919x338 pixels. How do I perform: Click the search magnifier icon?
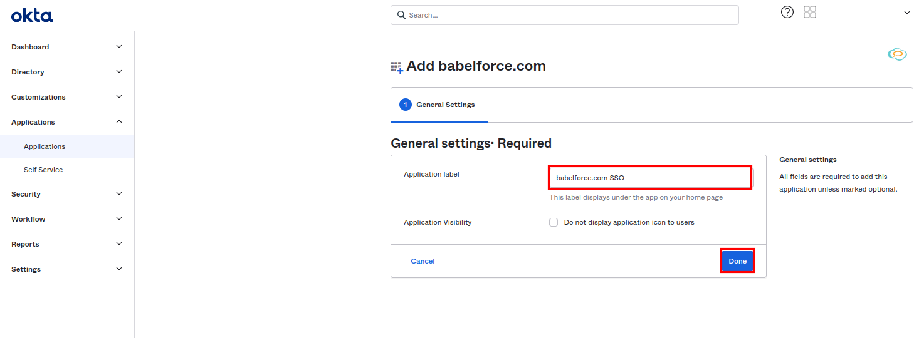click(x=402, y=15)
